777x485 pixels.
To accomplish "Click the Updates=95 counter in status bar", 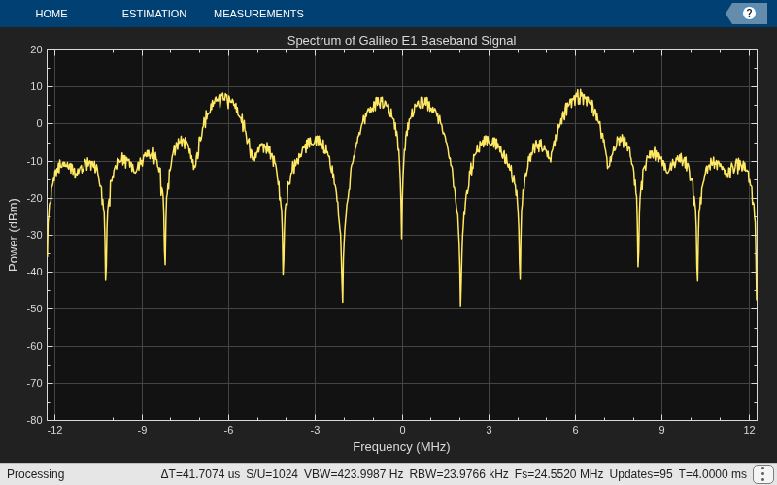I will 641,474.
